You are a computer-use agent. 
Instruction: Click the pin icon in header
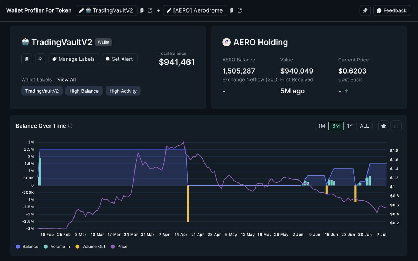(365, 10)
